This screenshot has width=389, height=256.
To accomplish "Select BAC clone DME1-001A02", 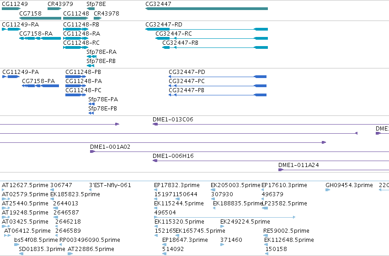I will pos(240,152).
